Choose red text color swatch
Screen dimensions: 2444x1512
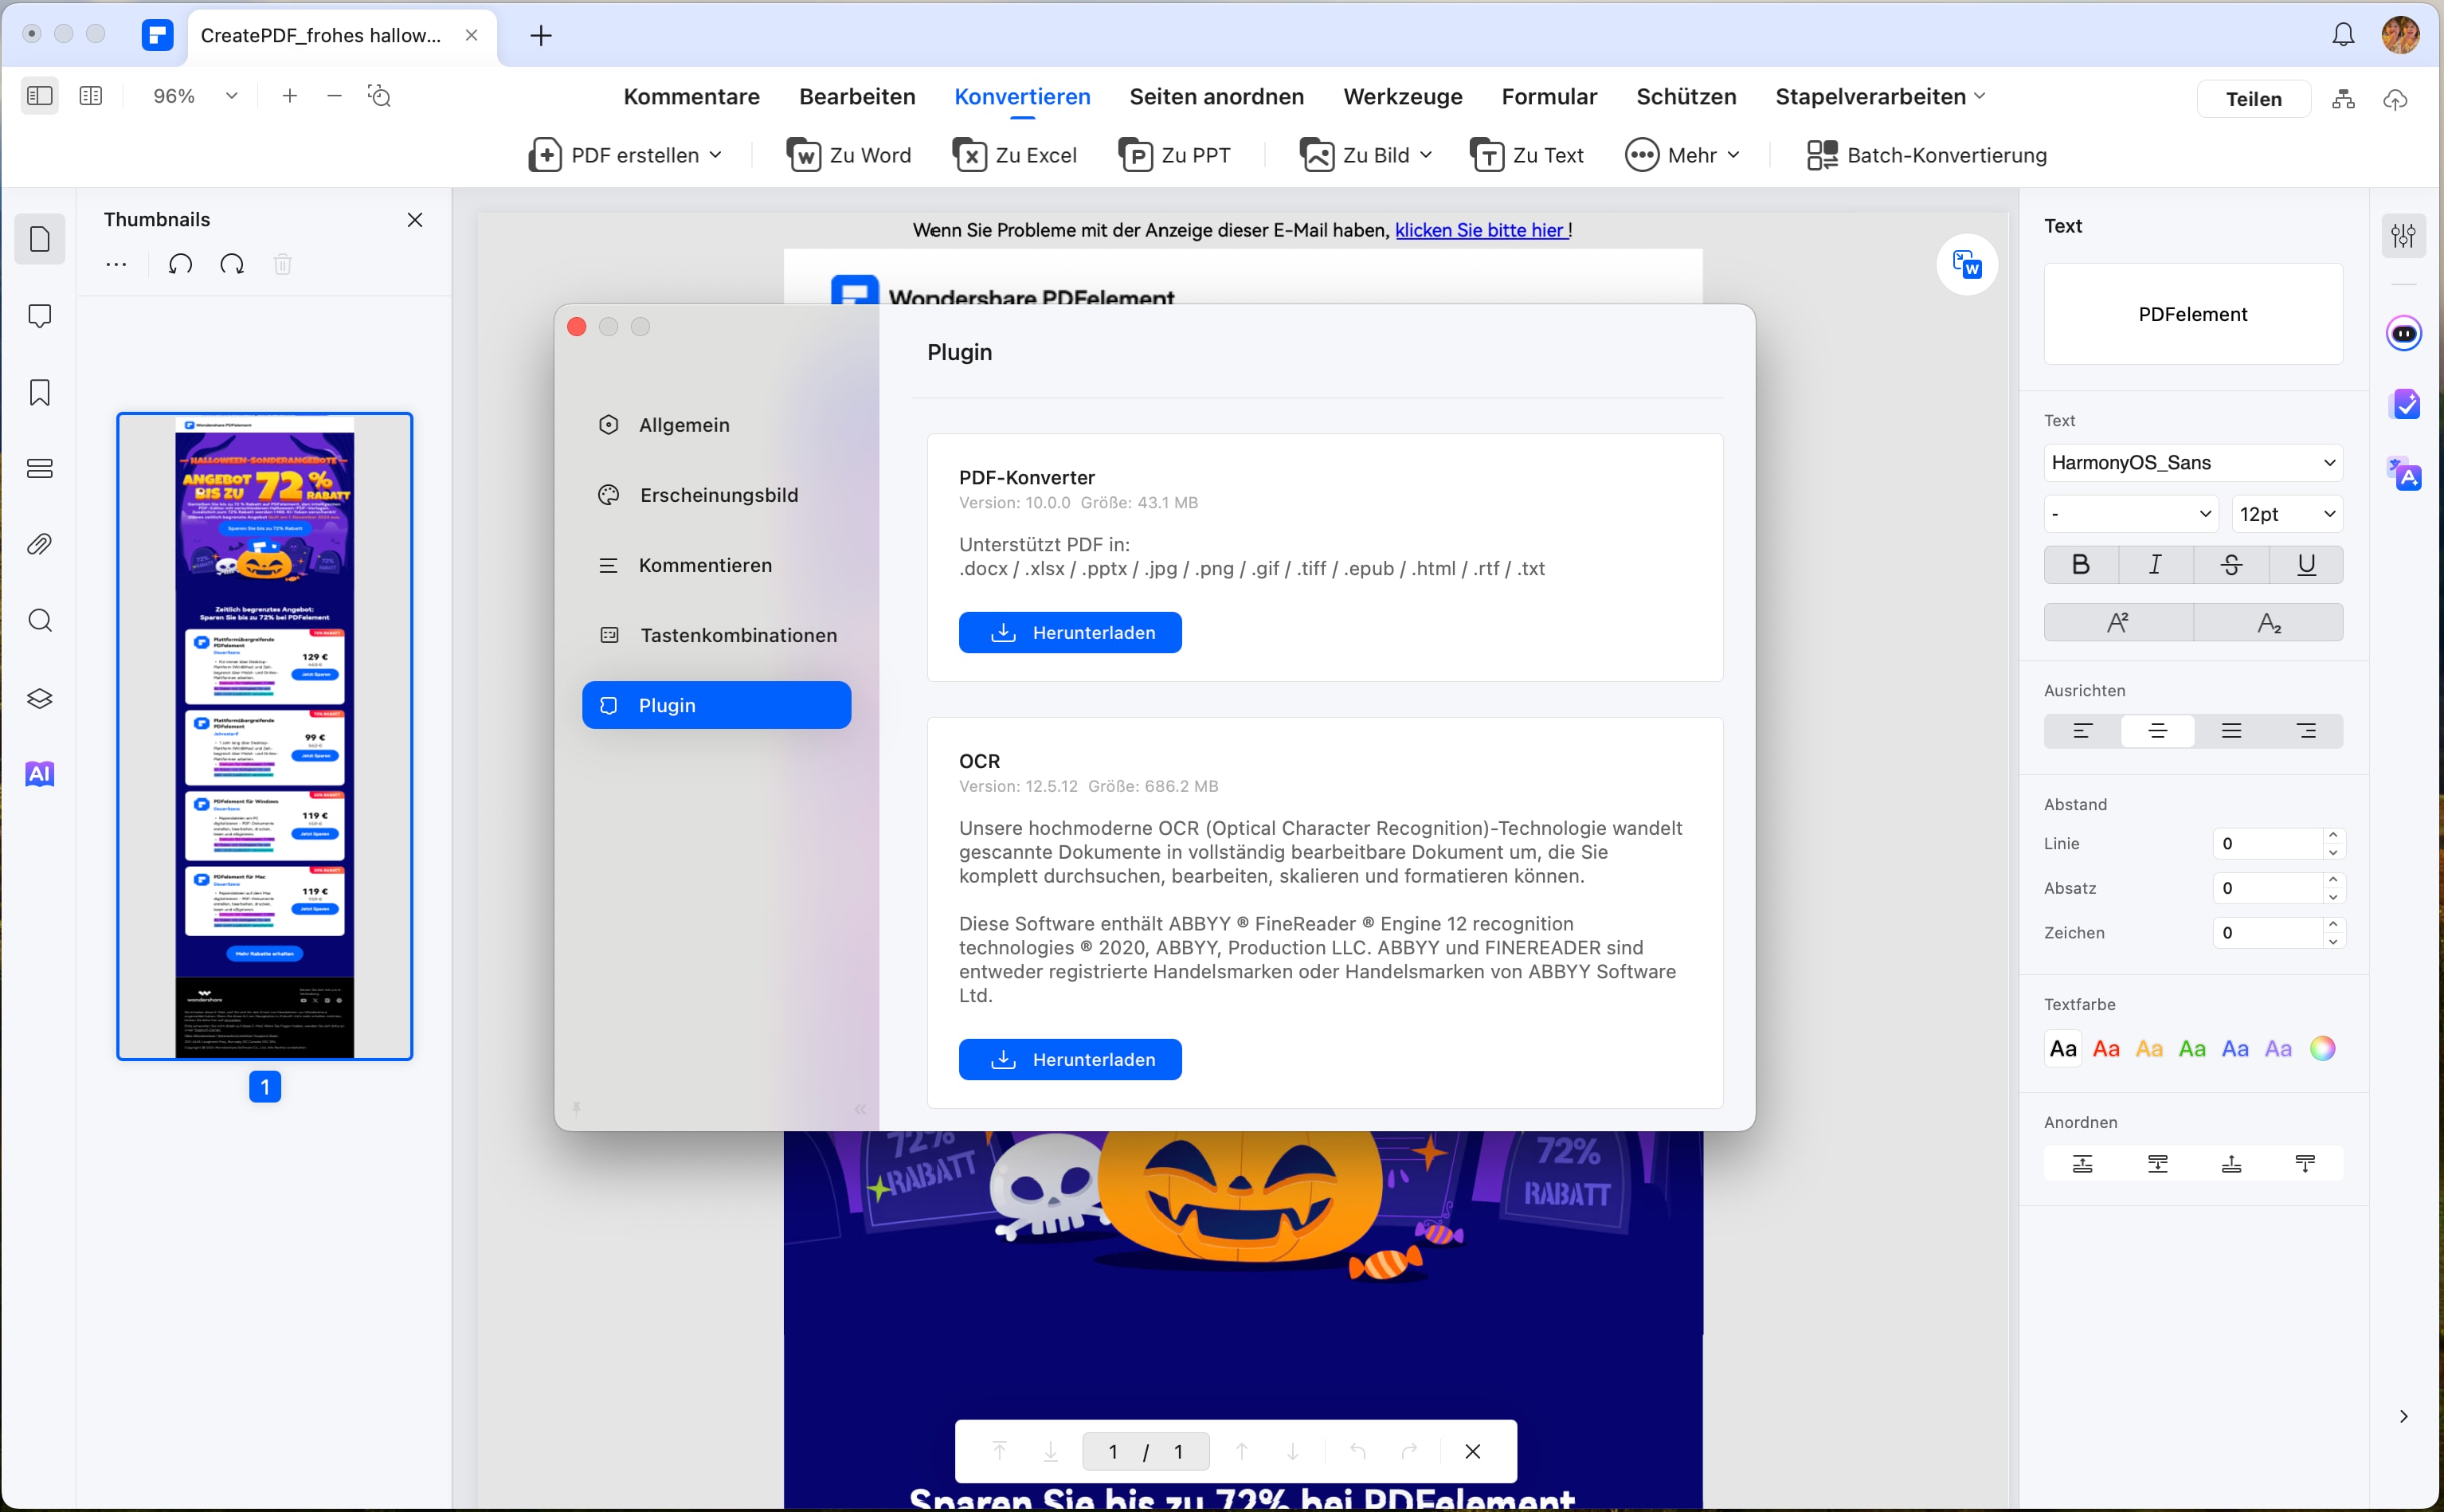pos(2106,1049)
